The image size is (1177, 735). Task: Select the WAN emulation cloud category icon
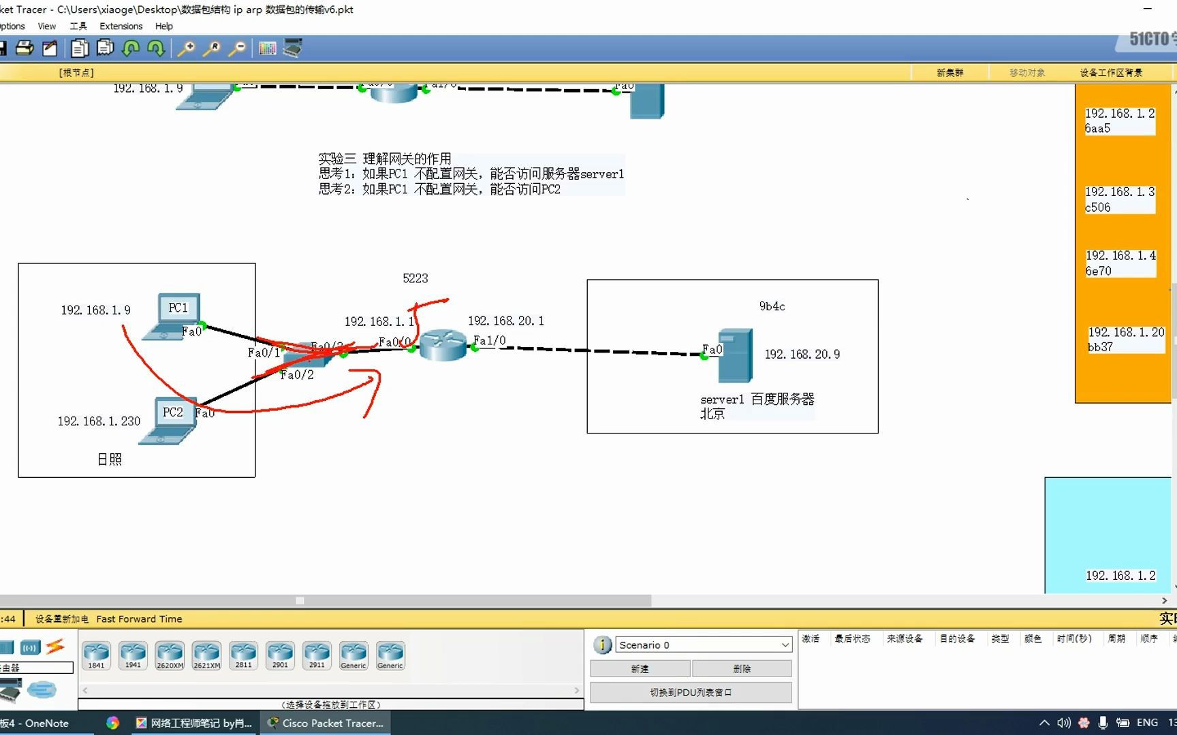coord(42,690)
